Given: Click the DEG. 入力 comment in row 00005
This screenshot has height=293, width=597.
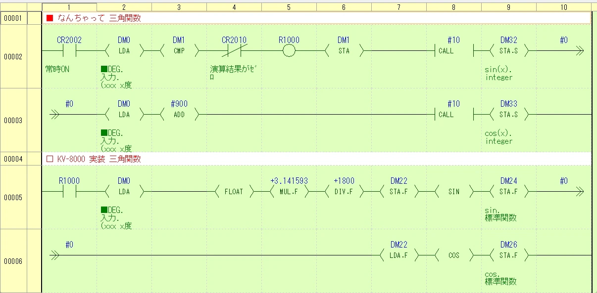Looking at the screenshot, I should click(x=116, y=218).
